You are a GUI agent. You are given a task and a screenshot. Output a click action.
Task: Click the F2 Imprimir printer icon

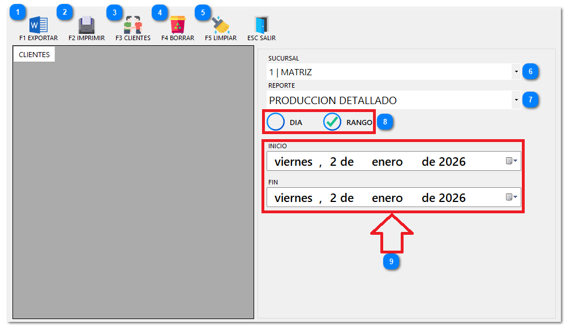tap(86, 25)
